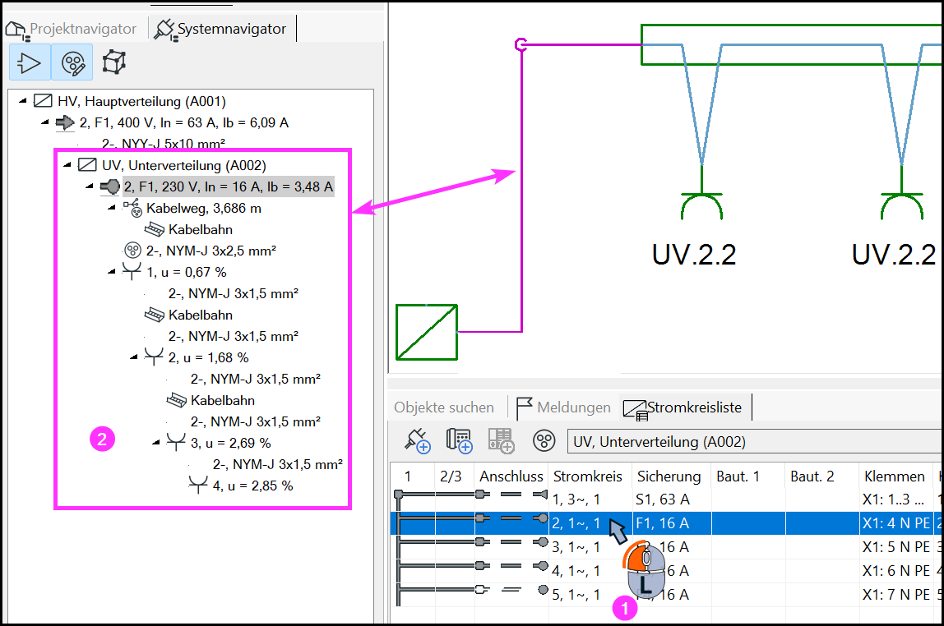The image size is (944, 626).
Task: Collapse the 2, F1, 230 V circuit node
Action: pyautogui.click(x=89, y=186)
